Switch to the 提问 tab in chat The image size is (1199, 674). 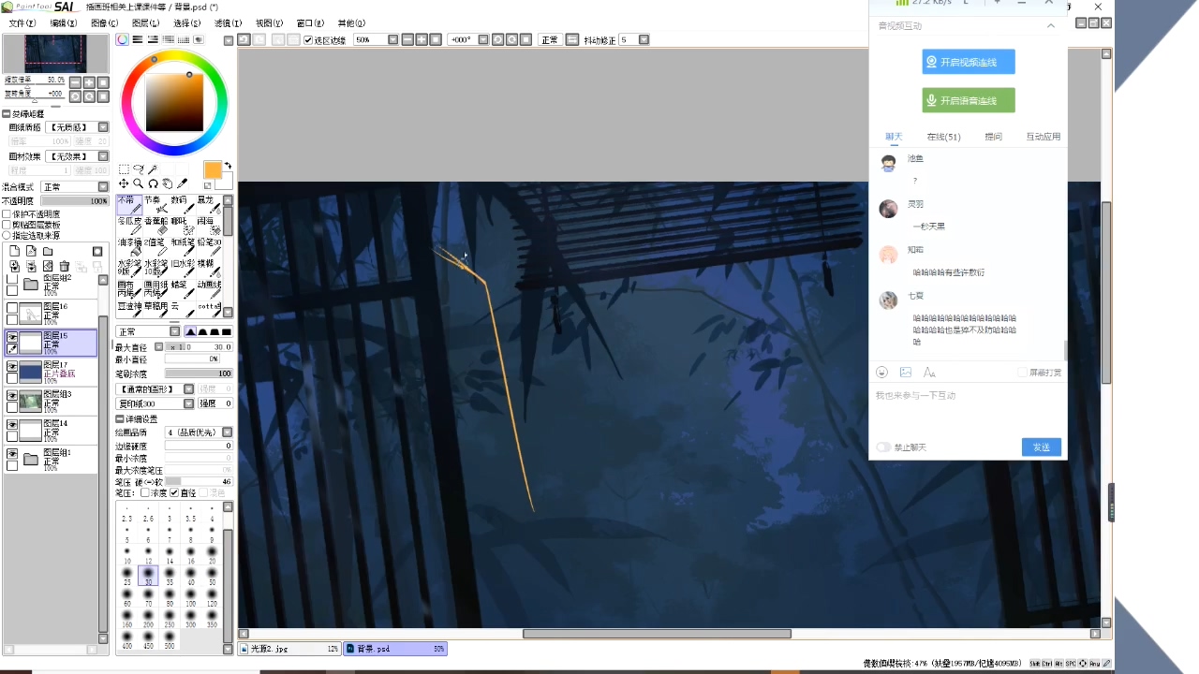993,137
